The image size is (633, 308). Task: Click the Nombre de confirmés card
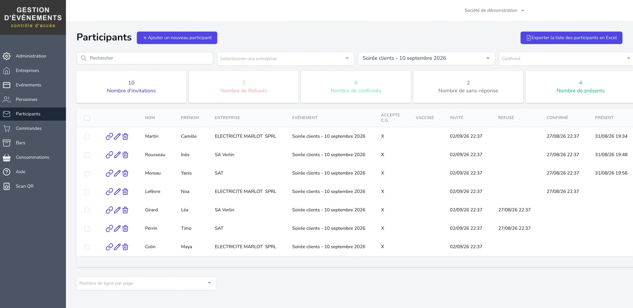pyautogui.click(x=356, y=87)
